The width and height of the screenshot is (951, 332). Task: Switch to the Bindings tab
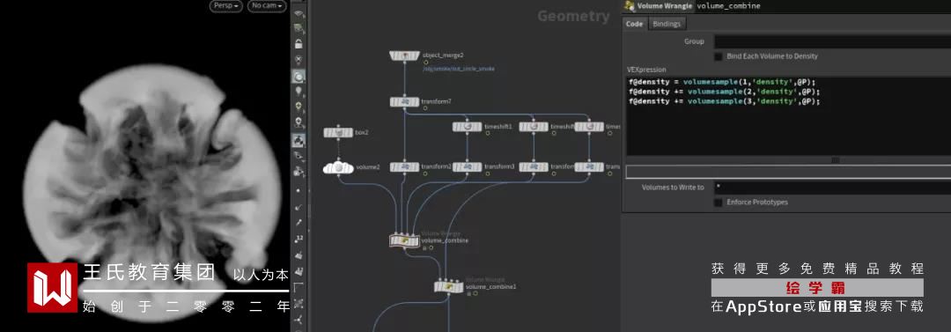(x=667, y=24)
